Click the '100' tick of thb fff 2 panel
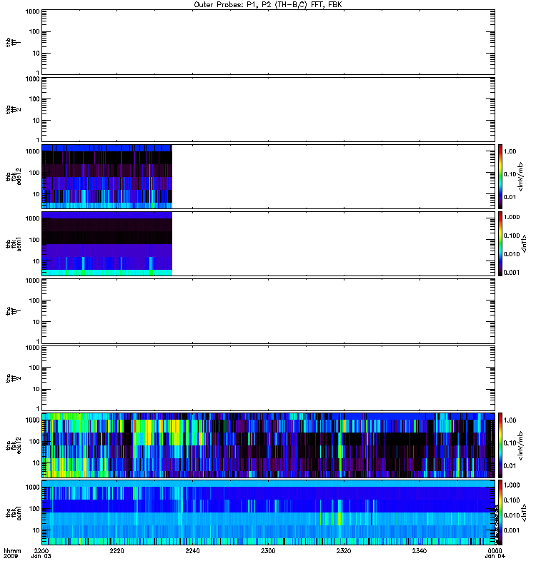This screenshot has width=536, height=571. tap(34, 99)
